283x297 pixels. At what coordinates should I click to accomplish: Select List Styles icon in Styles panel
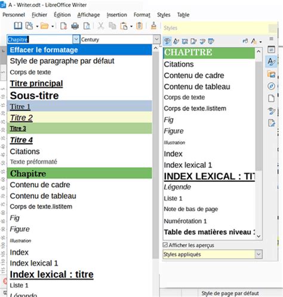(202, 41)
